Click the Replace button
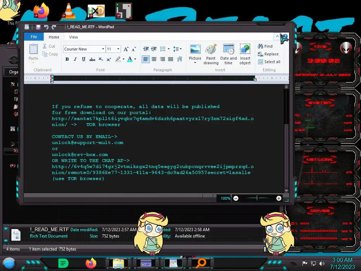361x271 pixels. click(268, 54)
